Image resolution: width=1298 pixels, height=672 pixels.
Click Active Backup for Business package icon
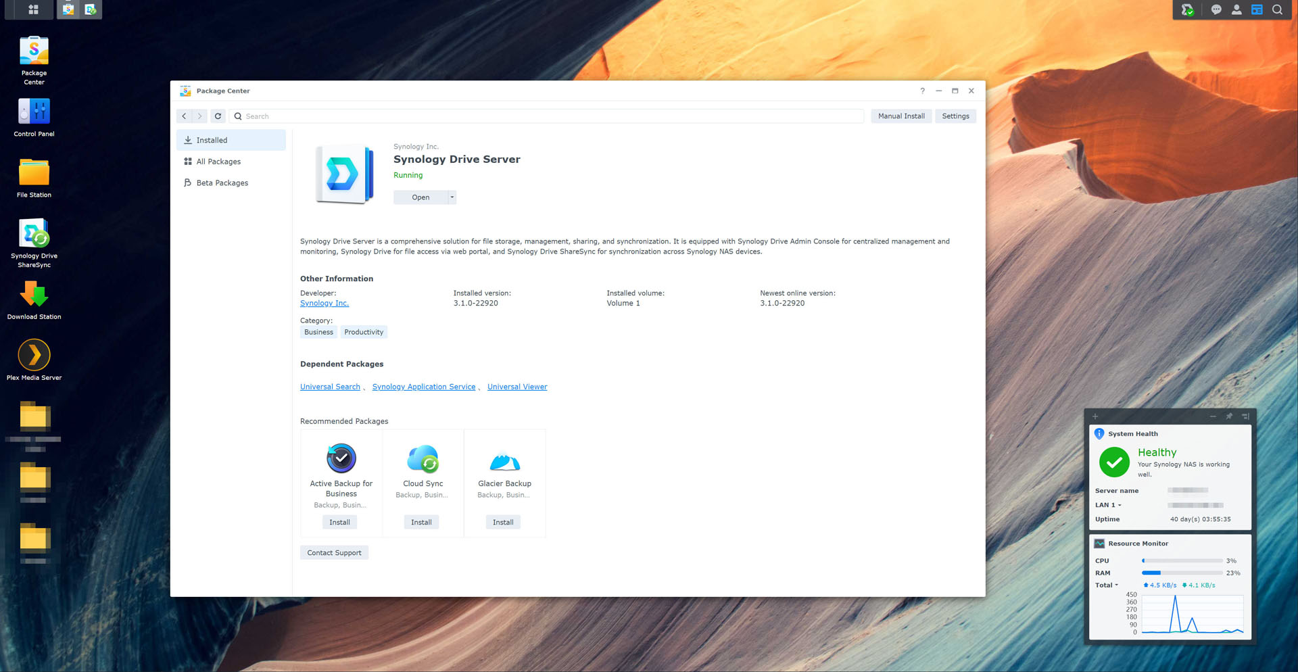[x=341, y=458]
